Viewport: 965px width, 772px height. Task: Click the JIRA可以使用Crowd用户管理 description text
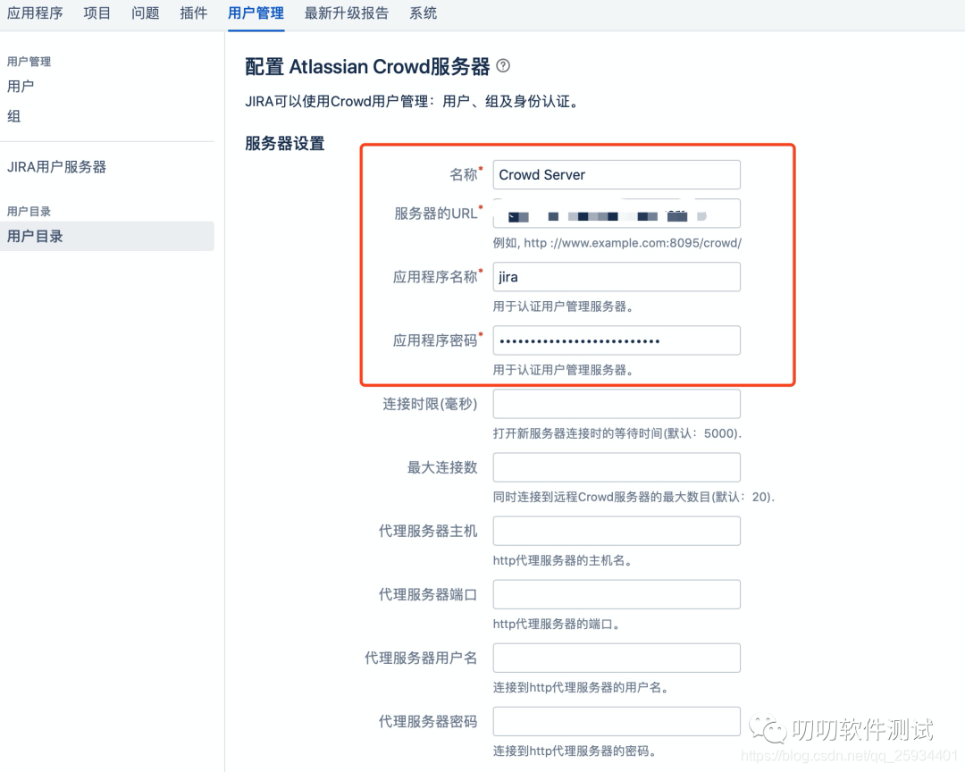point(412,102)
